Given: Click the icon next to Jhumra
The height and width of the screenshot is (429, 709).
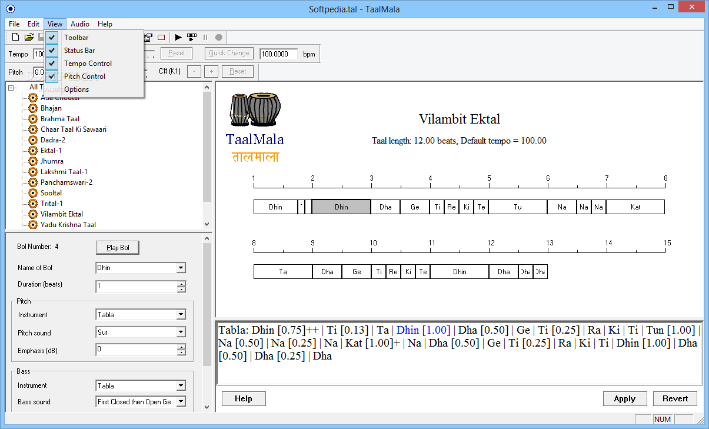Looking at the screenshot, I should click(x=33, y=161).
